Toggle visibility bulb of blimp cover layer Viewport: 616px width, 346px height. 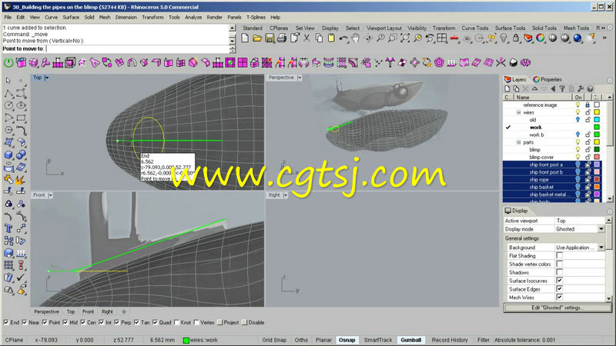(578, 157)
